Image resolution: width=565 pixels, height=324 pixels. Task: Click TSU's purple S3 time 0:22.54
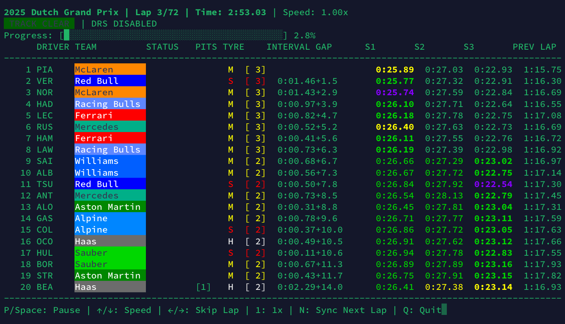coord(493,184)
